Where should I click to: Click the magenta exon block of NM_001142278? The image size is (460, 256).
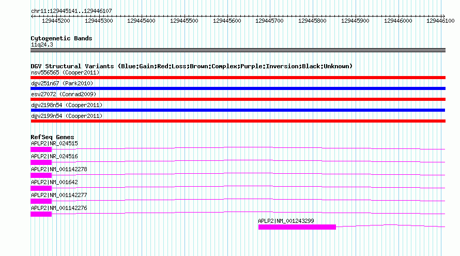[x=41, y=175]
